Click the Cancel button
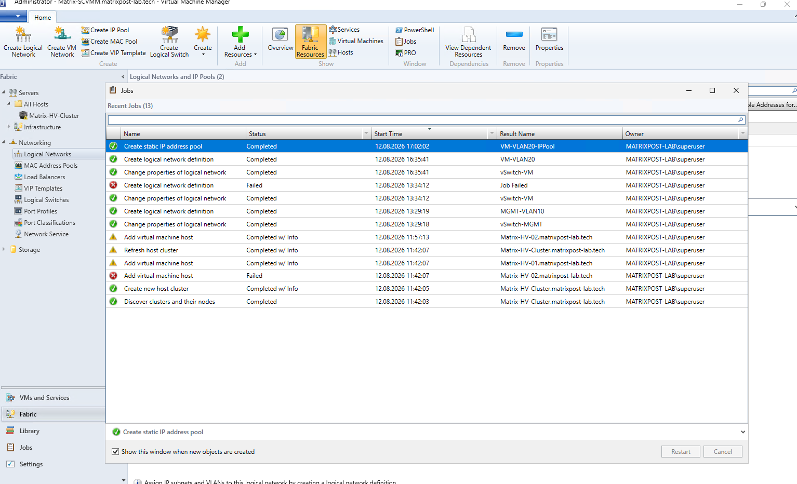This screenshot has width=797, height=484. (723, 452)
